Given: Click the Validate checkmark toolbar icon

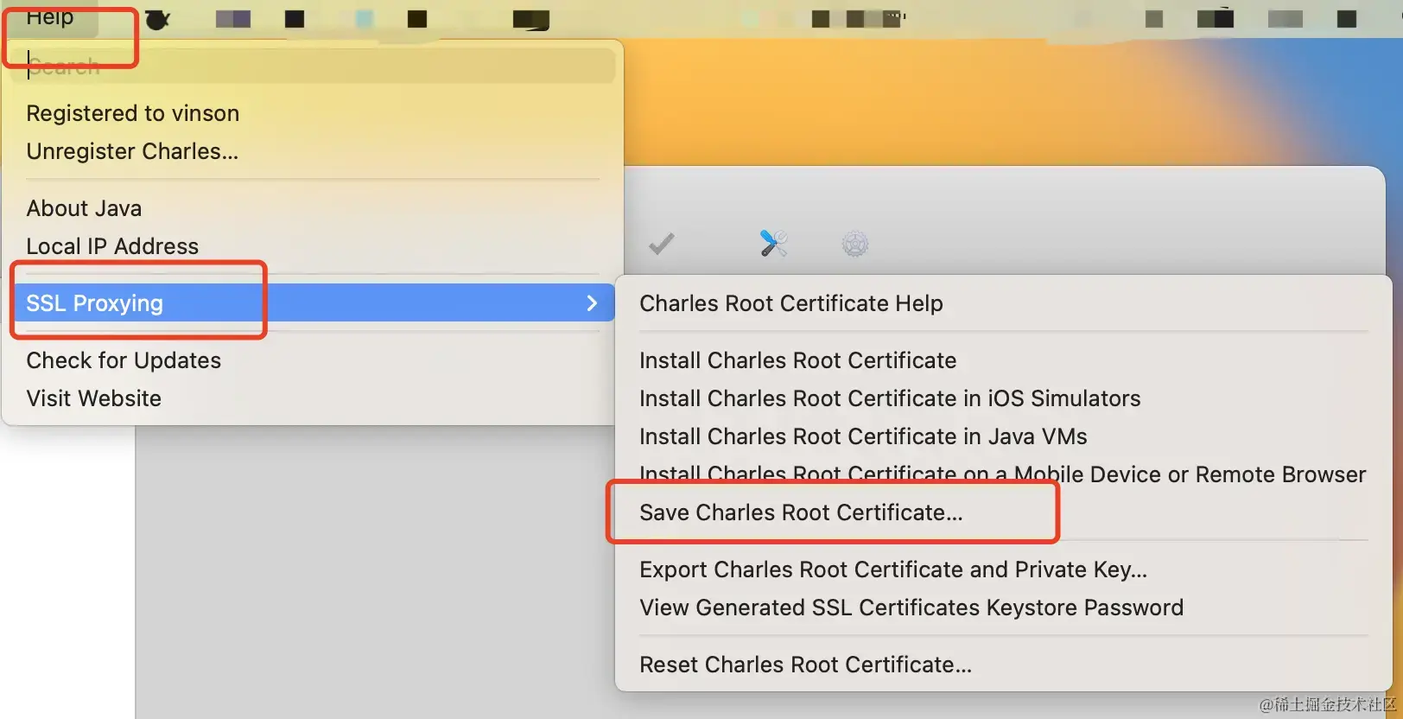Looking at the screenshot, I should click(662, 245).
